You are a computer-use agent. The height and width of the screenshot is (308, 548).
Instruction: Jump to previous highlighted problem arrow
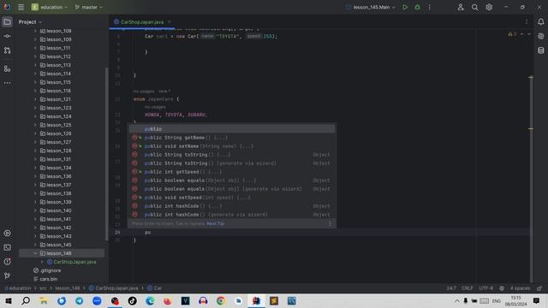click(x=521, y=34)
